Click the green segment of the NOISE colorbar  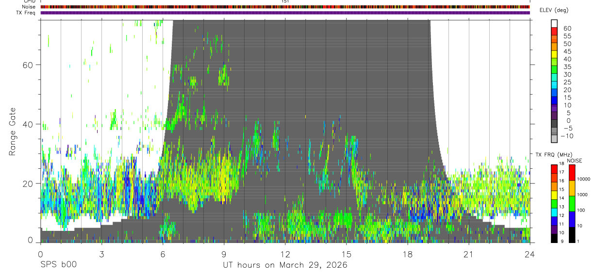coord(572,203)
